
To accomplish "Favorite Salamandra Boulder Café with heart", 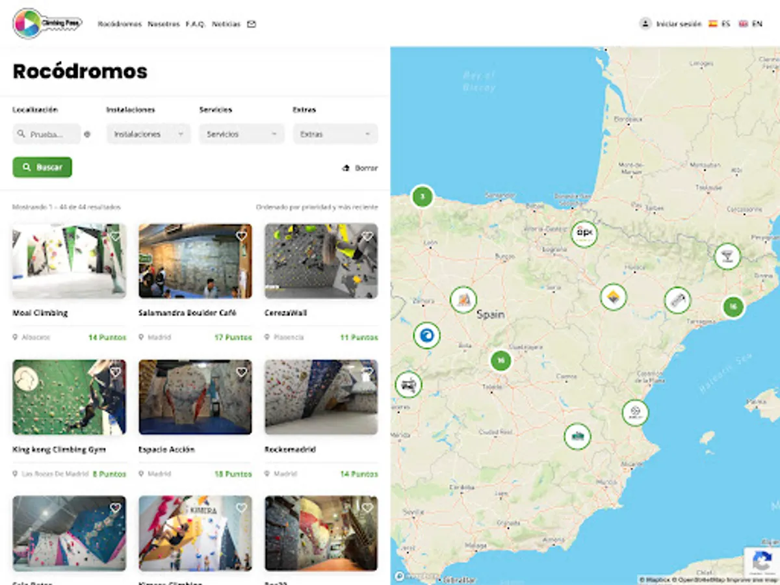I will [241, 236].
